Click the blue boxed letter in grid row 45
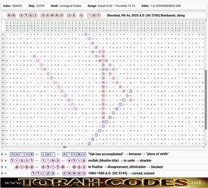This screenshot has width=208, height=188. click(96, 135)
